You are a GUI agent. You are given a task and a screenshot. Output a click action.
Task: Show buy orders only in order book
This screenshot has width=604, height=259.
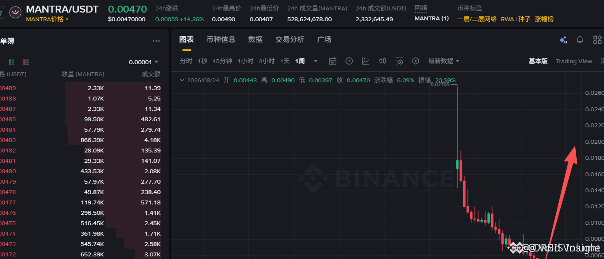[12, 62]
